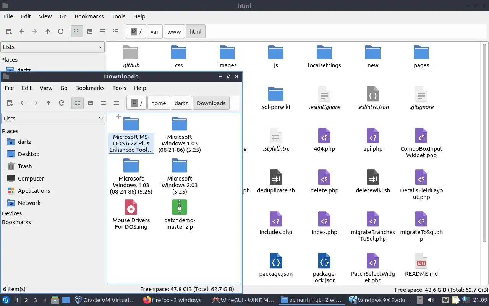489x306 pixels.
Task: Select deduplicate.sh script file
Action: 276,181
